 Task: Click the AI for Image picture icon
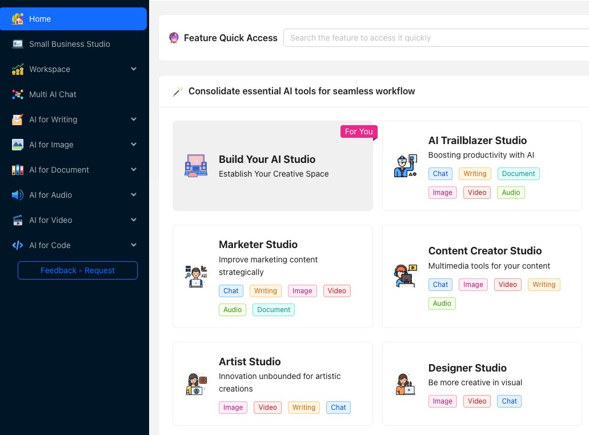click(x=18, y=145)
